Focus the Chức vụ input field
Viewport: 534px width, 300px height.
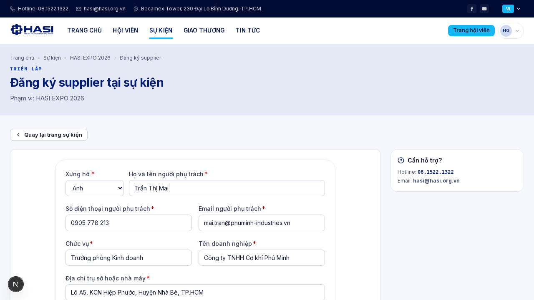(x=128, y=258)
